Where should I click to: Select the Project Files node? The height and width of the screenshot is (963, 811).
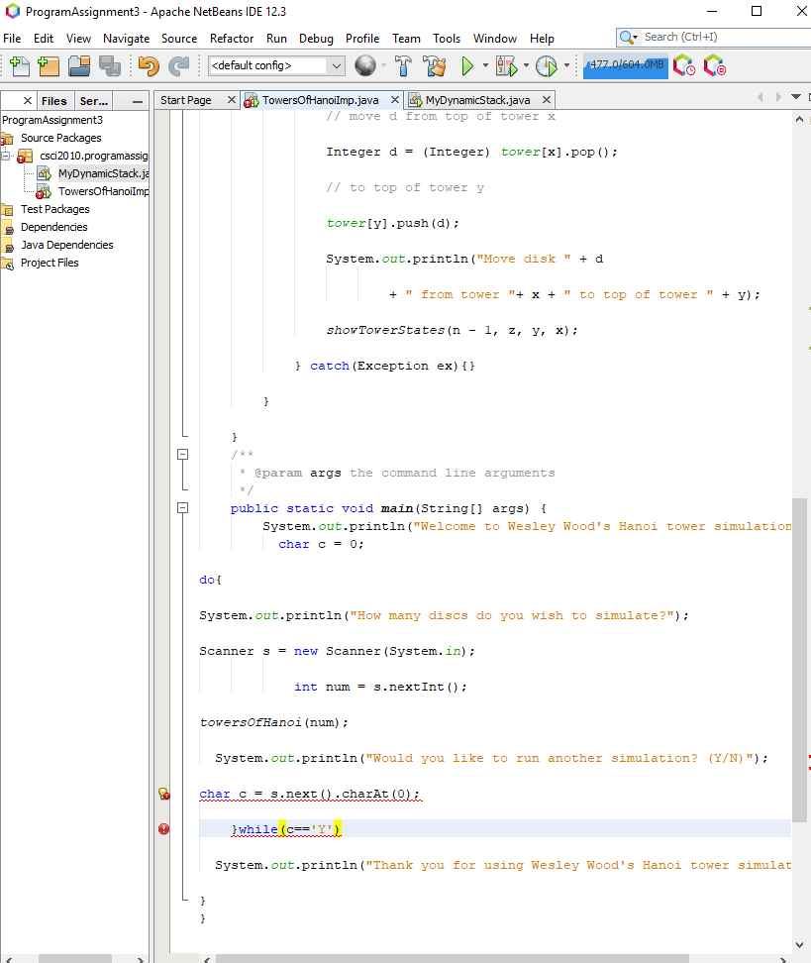click(50, 263)
